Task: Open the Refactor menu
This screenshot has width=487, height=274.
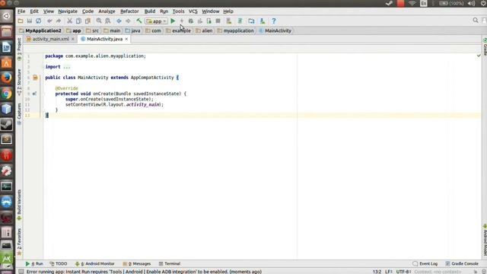Action: 129,11
